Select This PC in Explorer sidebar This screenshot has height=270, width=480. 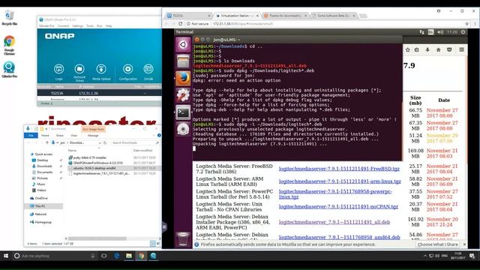point(40,206)
